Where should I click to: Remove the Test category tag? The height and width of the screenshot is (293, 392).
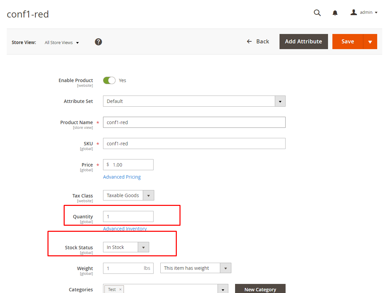click(120, 290)
